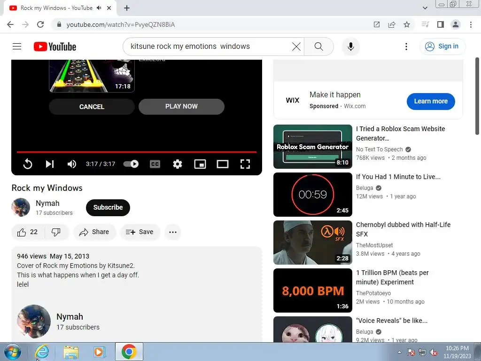The image size is (481, 361).
Task: Open the autoplay next video thumbnail 17:18
Action: pyautogui.click(x=92, y=76)
